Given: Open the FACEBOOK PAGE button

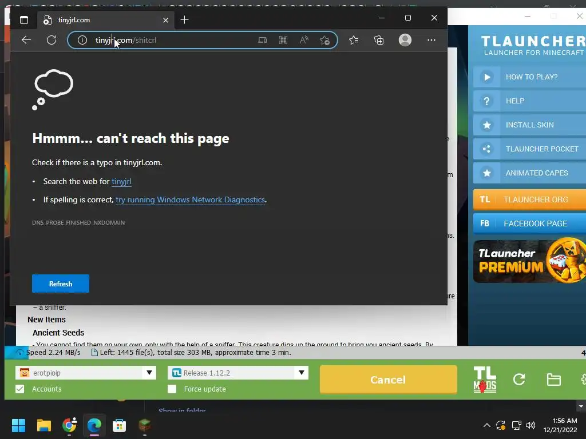Looking at the screenshot, I should [x=529, y=224].
